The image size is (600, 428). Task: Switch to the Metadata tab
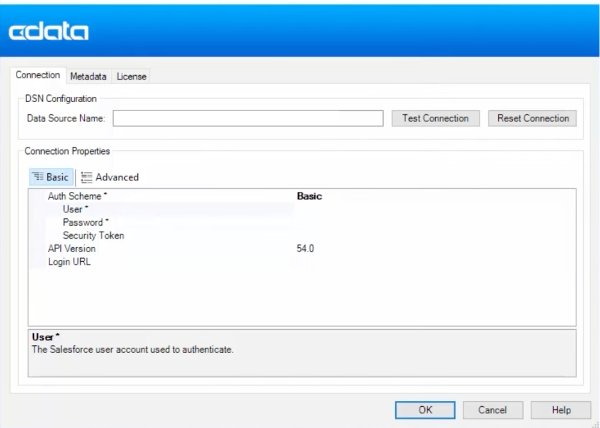click(x=88, y=76)
